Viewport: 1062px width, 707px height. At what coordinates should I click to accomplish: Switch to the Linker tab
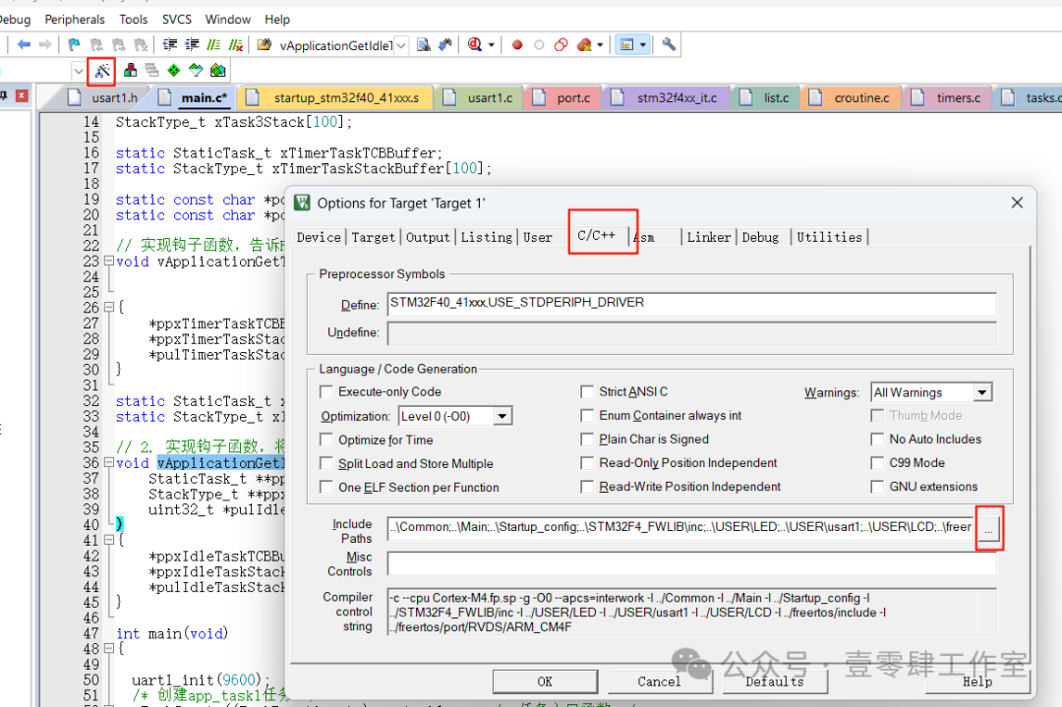[x=708, y=237]
